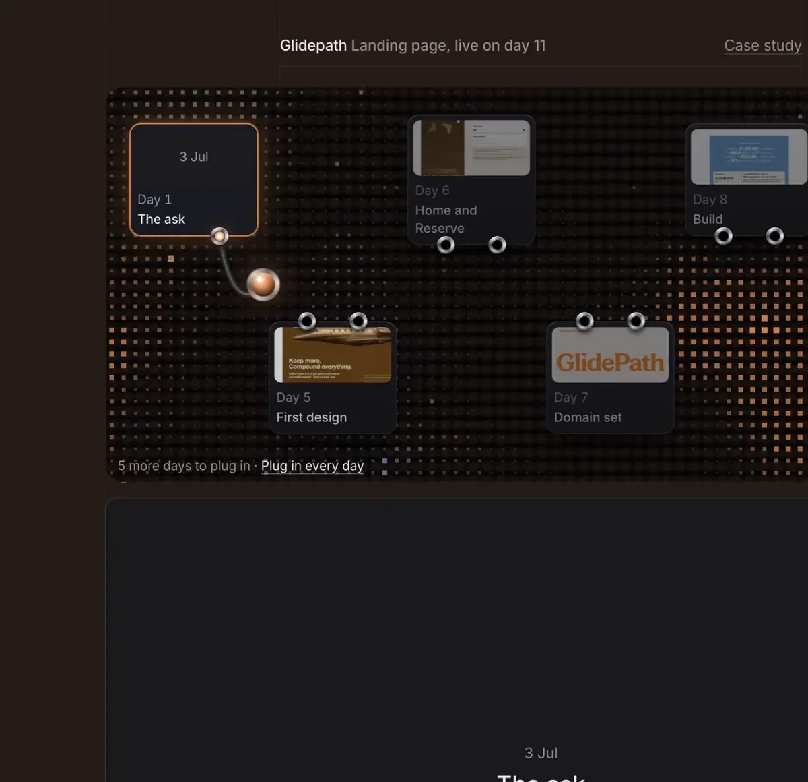808x782 pixels.
Task: Open the Day 7 Domain set card
Action: click(610, 378)
